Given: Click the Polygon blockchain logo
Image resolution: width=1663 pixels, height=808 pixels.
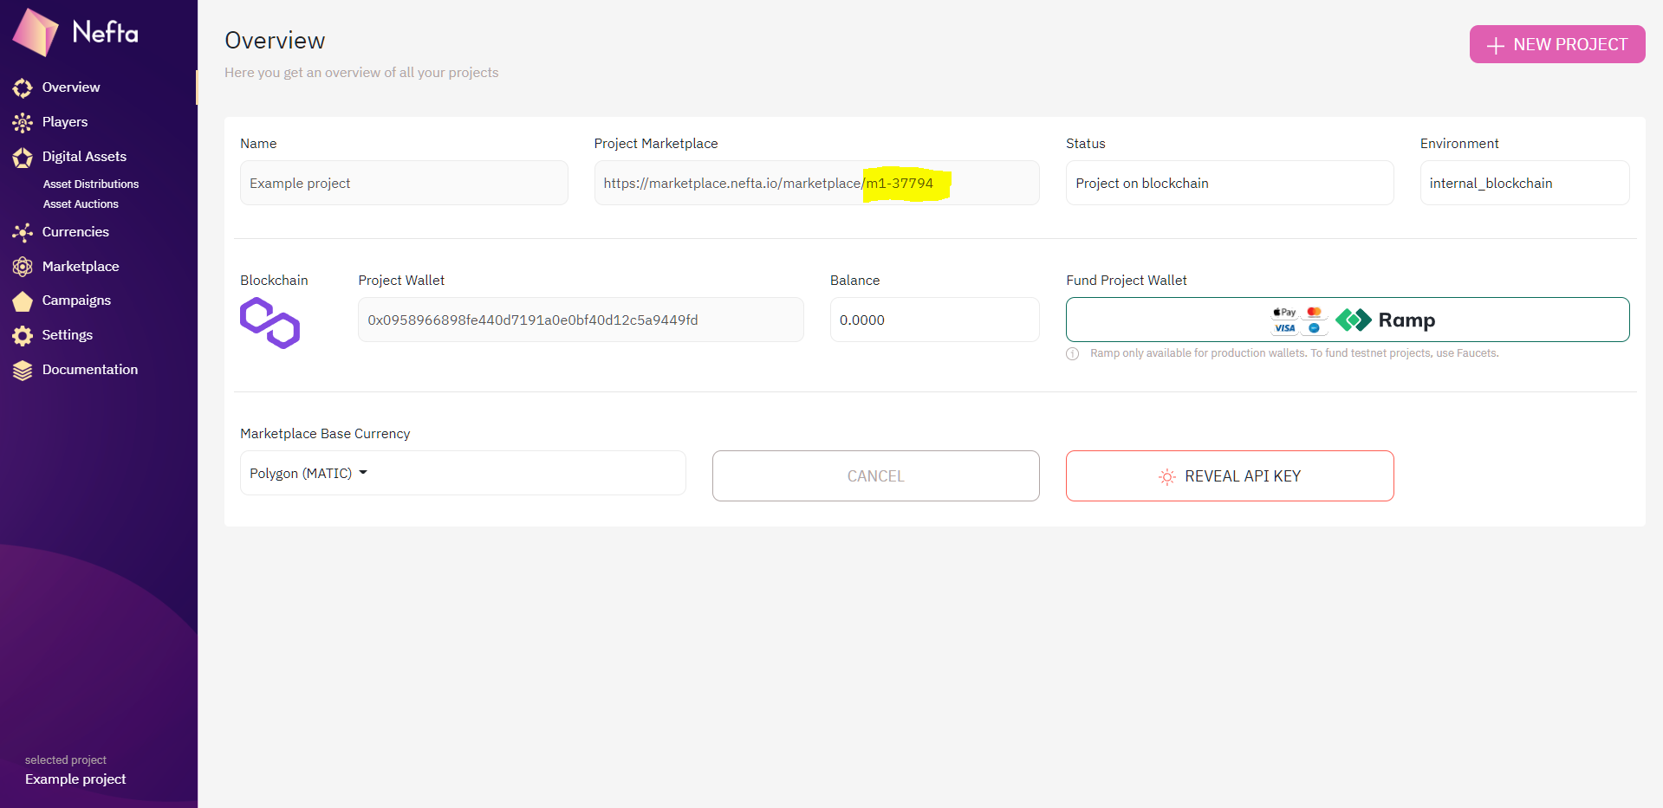Looking at the screenshot, I should [x=270, y=323].
